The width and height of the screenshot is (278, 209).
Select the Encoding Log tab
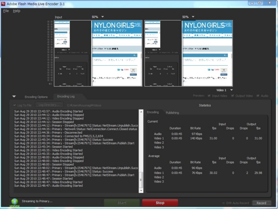click(x=66, y=97)
